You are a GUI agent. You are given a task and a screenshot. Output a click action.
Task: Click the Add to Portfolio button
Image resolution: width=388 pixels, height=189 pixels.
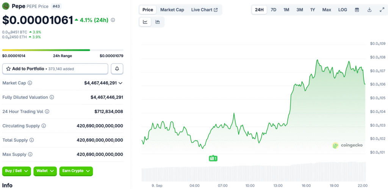click(55, 69)
